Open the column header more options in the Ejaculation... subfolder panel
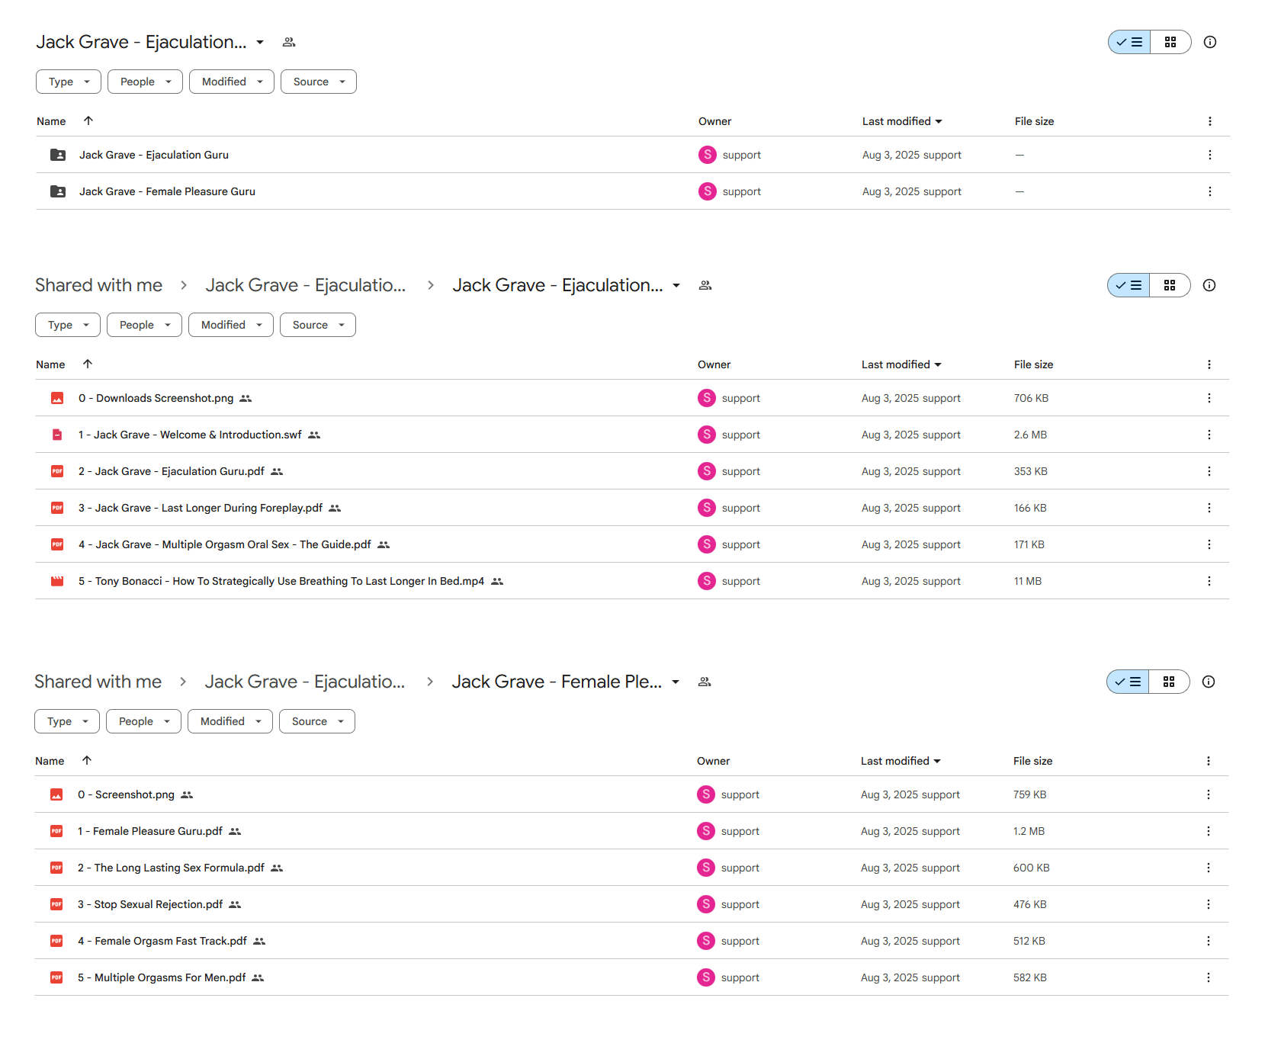1281x1043 pixels. tap(1209, 364)
